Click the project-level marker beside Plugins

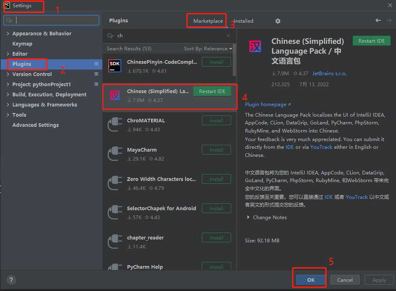[96, 64]
